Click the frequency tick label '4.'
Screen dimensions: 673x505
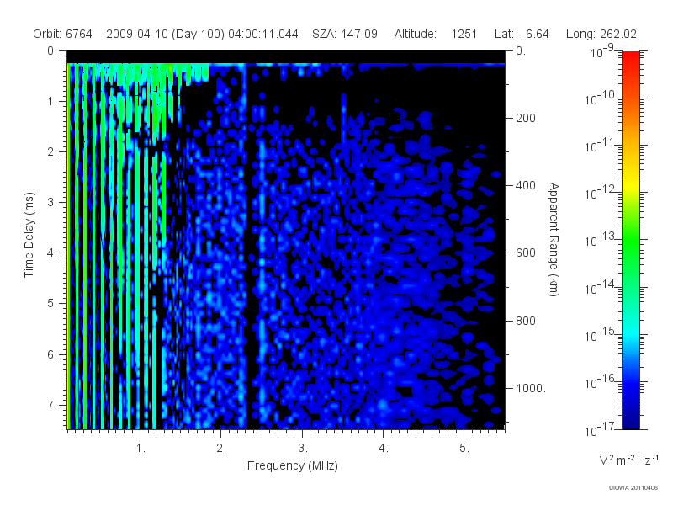(x=384, y=449)
